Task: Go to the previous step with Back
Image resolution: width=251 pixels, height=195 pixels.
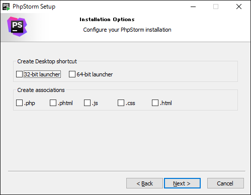Action: (x=144, y=183)
